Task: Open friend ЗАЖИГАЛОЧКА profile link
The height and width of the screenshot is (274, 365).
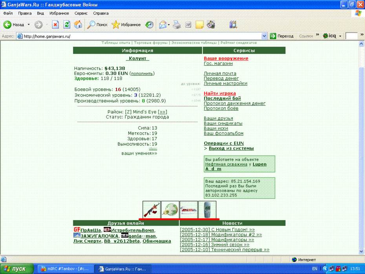Action: [99, 236]
